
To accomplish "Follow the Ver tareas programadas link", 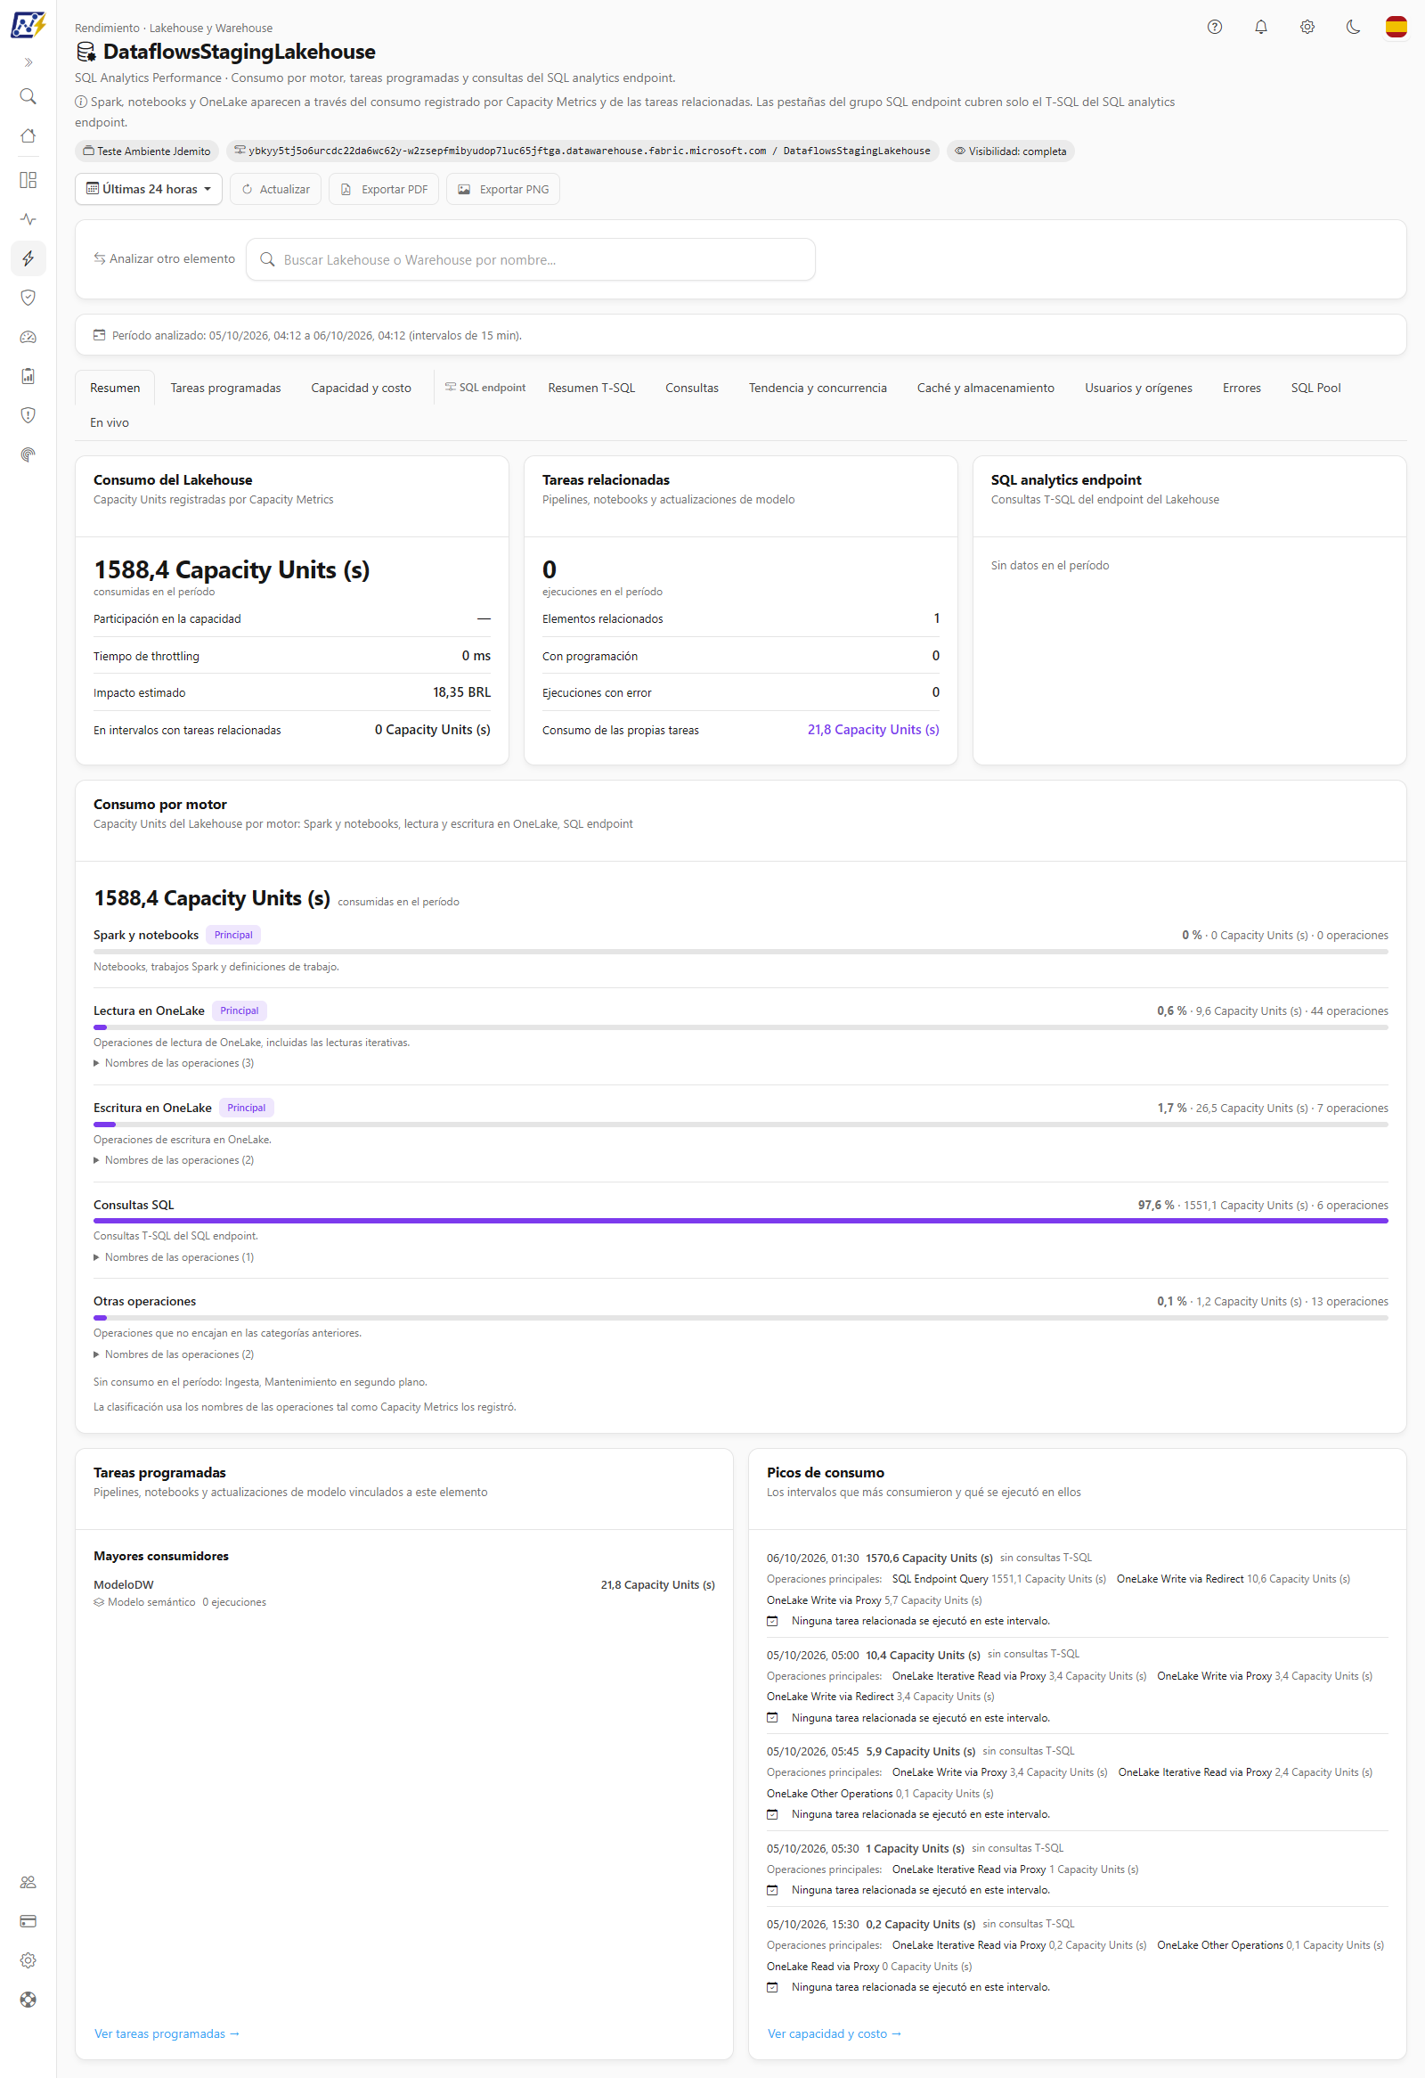I will (167, 2033).
